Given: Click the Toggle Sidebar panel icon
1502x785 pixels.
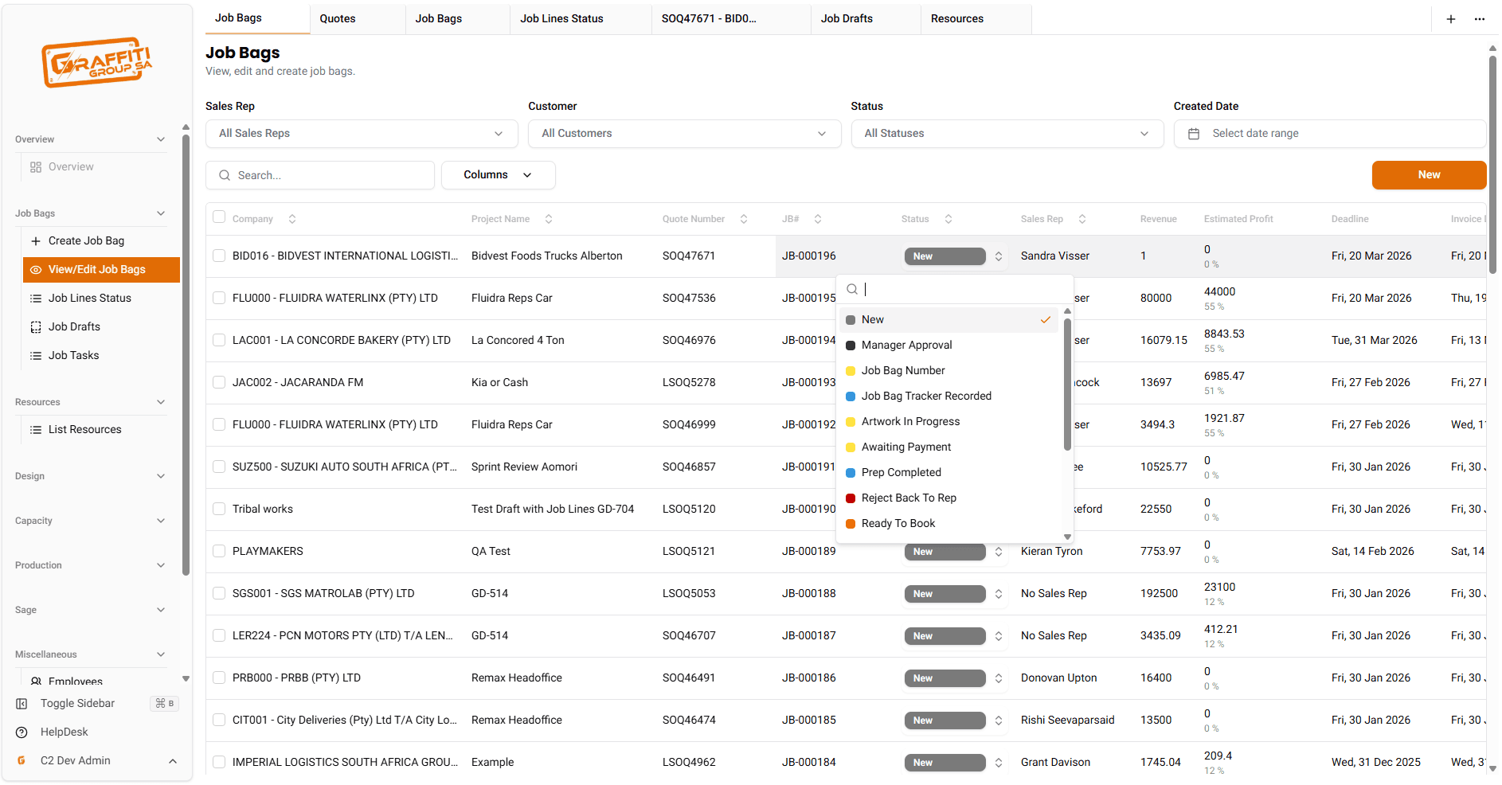Looking at the screenshot, I should point(22,704).
